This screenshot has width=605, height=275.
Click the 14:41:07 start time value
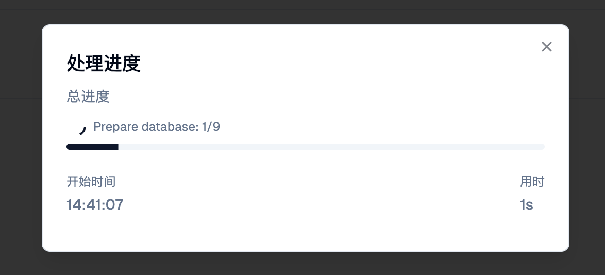[95, 204]
